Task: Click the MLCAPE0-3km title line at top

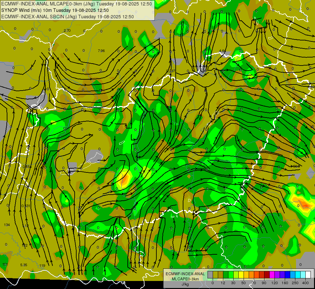Action: pos(77,4)
